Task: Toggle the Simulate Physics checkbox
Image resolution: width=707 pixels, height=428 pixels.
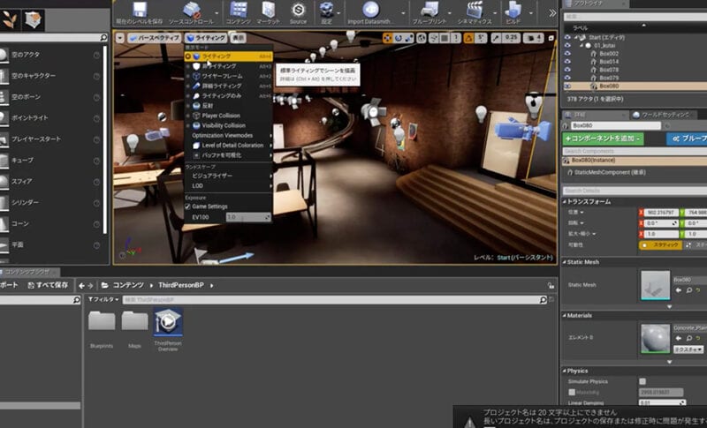Action: pyautogui.click(x=642, y=381)
